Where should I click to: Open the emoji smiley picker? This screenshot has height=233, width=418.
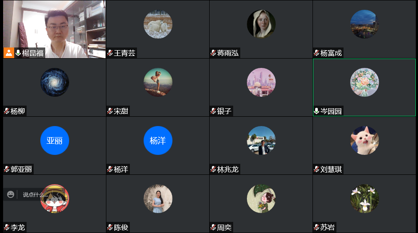pos(11,194)
